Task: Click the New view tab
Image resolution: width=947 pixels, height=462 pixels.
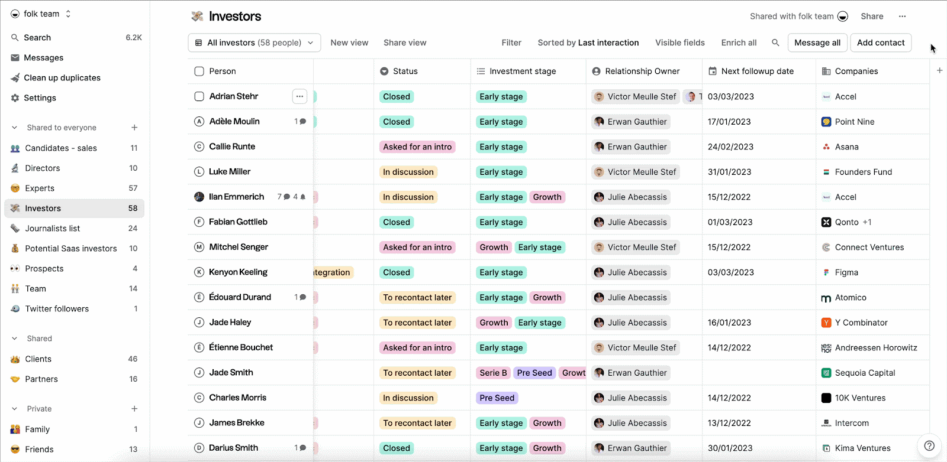Action: click(x=349, y=43)
